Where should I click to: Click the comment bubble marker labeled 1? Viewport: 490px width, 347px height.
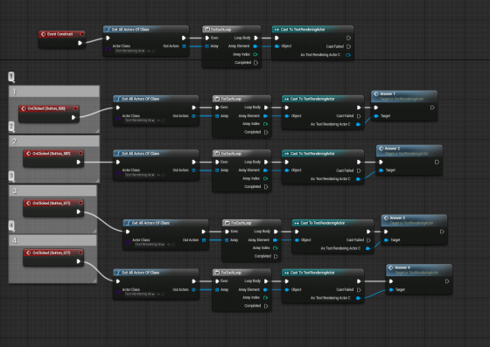(11, 77)
